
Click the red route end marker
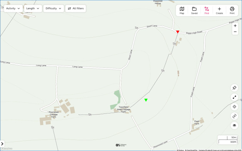coord(177,32)
